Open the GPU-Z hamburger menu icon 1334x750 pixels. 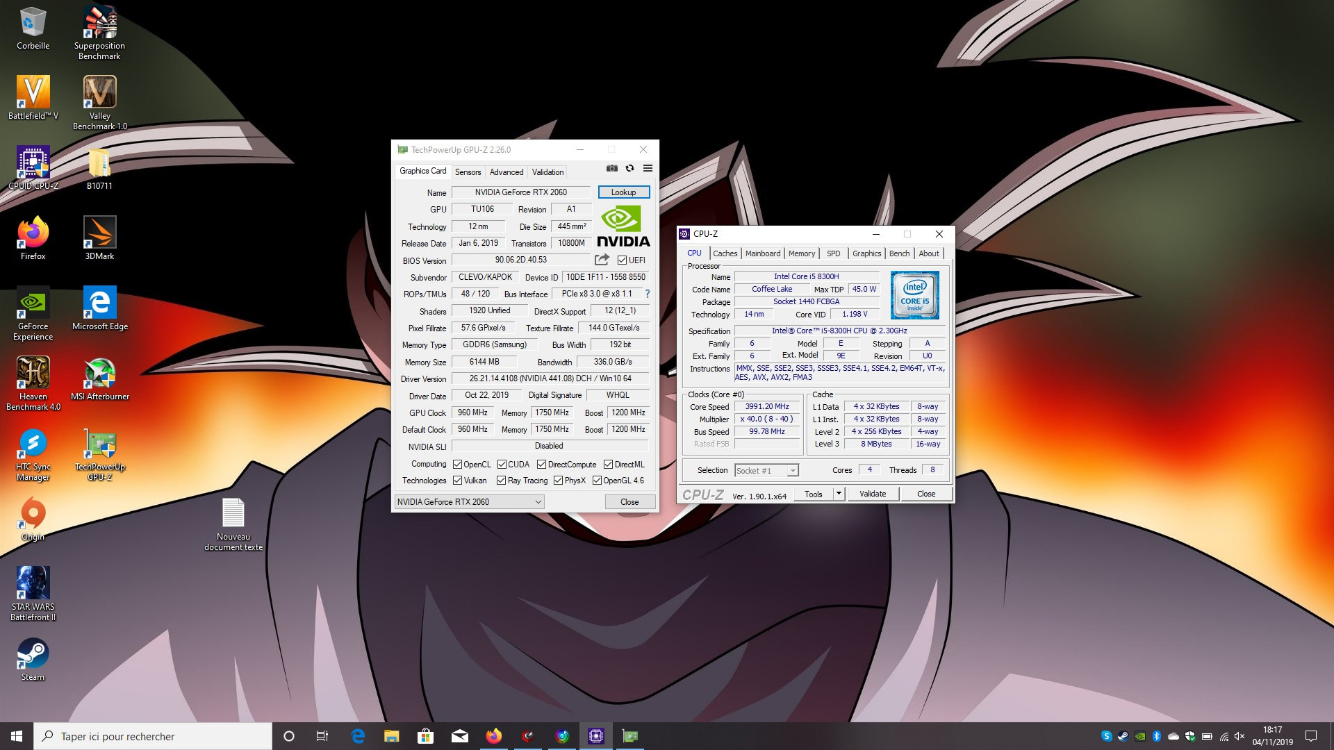[x=648, y=168]
